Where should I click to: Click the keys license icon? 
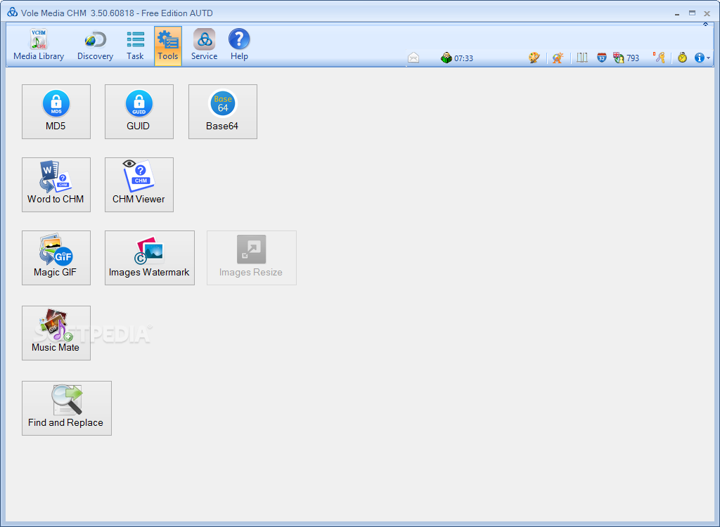pyautogui.click(x=660, y=58)
